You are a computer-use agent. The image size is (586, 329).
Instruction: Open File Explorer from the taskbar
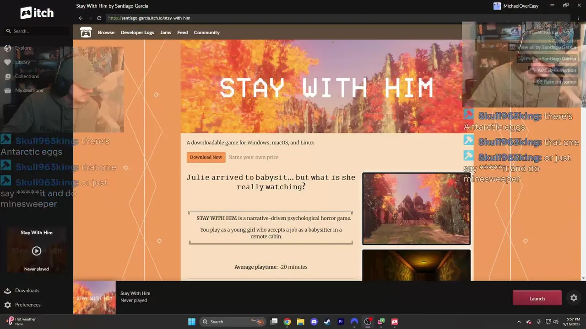pos(300,322)
